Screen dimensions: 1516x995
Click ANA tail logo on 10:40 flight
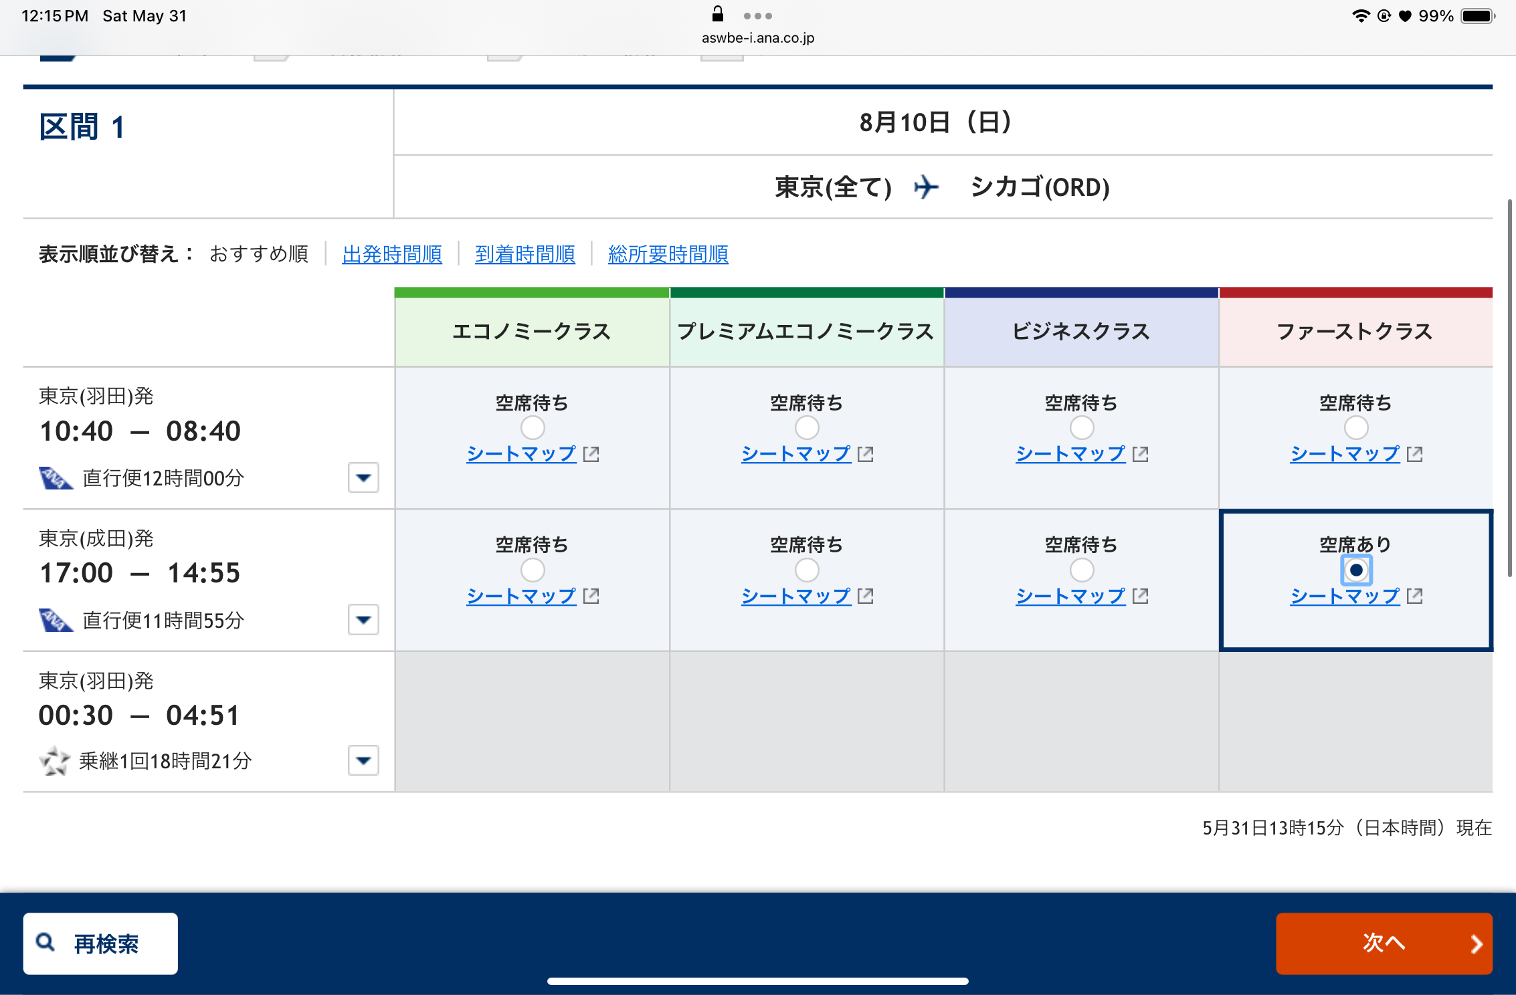[x=56, y=478]
